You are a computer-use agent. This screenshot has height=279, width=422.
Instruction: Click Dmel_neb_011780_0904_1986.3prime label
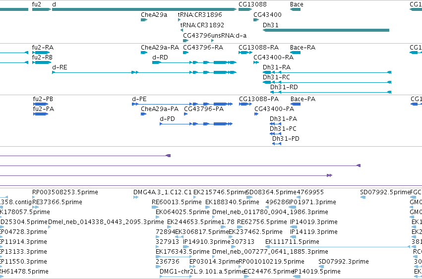270,212
